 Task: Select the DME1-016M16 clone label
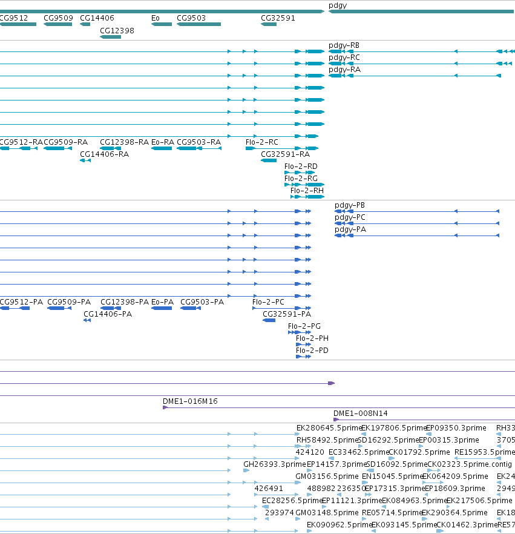pyautogui.click(x=190, y=401)
